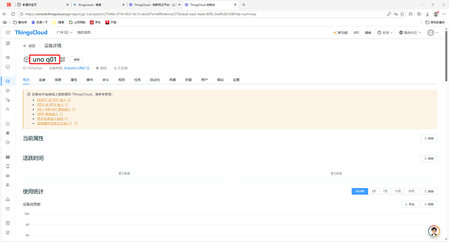Viewport: 449px width, 242px height.
Task: Open the browser downloads icon
Action: click(428, 14)
